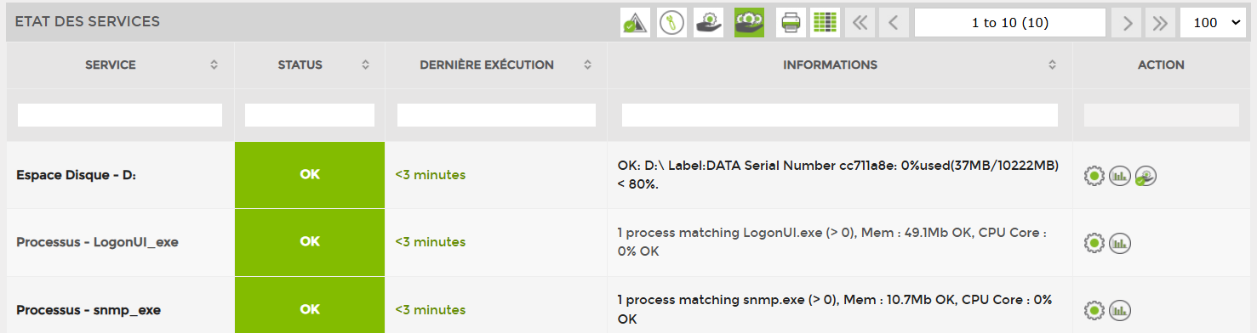
Task: Open gear action for Processus - snmp_exe
Action: tap(1094, 310)
